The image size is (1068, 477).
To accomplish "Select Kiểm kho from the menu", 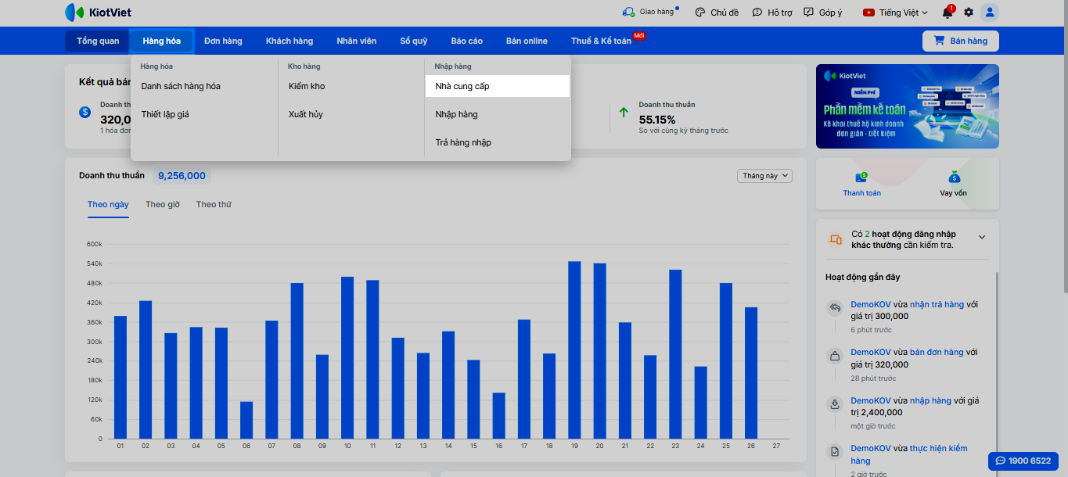I will pos(307,86).
